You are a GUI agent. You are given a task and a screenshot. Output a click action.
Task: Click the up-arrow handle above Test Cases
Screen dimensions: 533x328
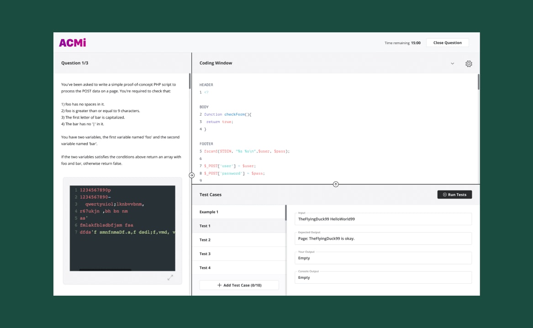(x=336, y=184)
